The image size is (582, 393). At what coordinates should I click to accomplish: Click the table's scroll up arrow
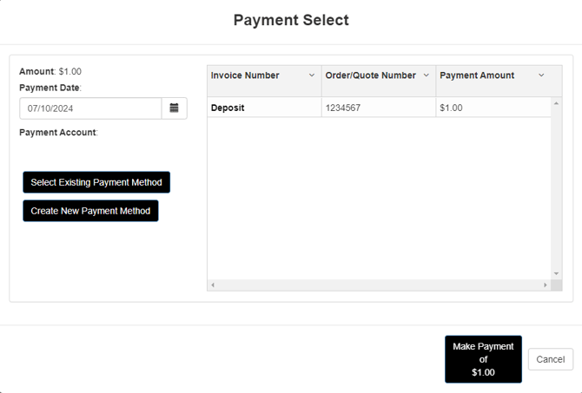click(557, 104)
